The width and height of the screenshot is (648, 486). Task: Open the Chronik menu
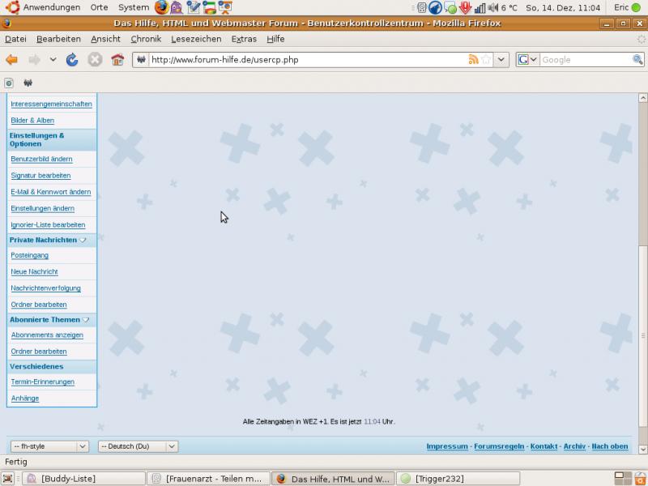(146, 39)
